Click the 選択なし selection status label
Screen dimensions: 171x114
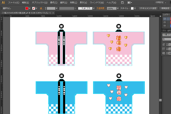[x=7, y=8]
